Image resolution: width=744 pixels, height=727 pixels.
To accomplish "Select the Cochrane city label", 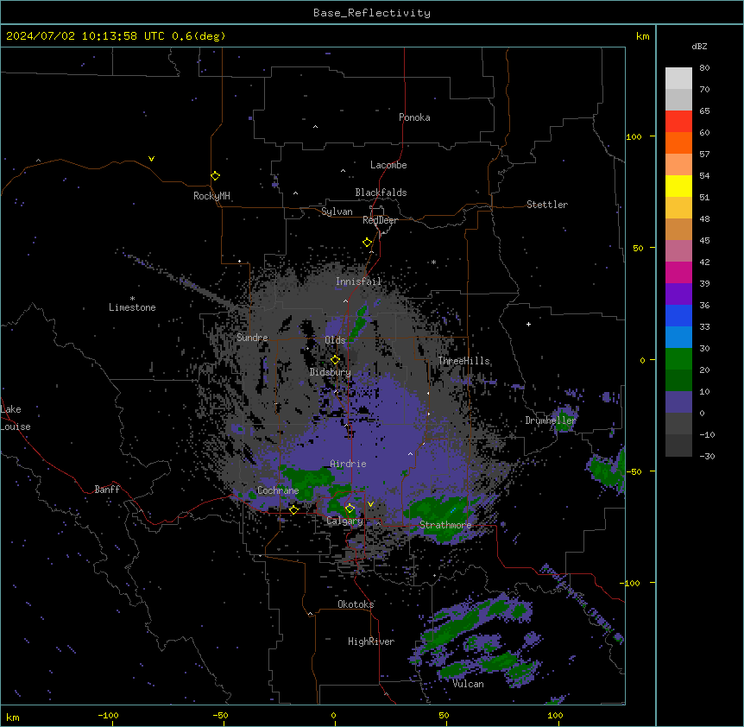I will pyautogui.click(x=278, y=490).
